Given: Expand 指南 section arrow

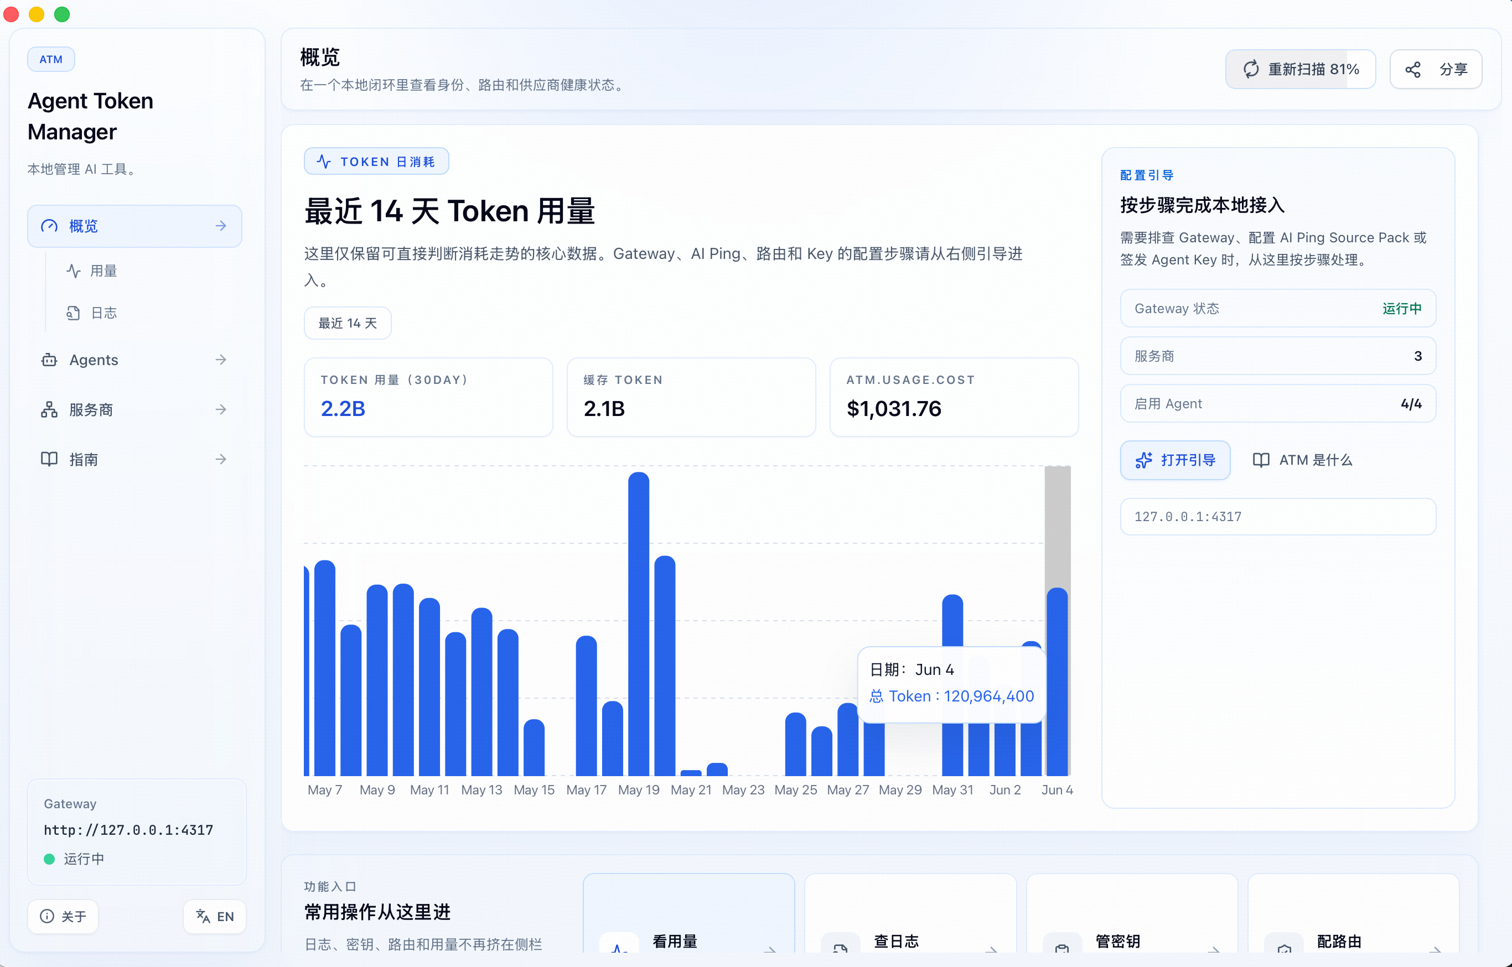Looking at the screenshot, I should coord(220,460).
